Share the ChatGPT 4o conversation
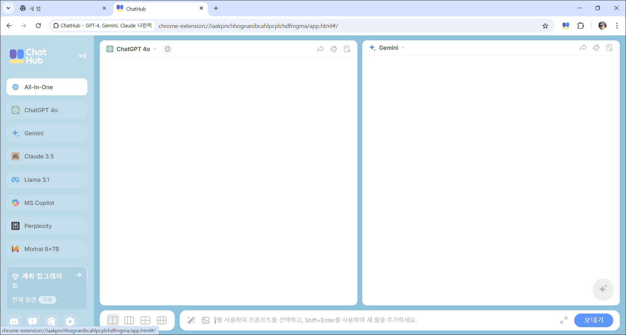626x335 pixels. (x=320, y=49)
